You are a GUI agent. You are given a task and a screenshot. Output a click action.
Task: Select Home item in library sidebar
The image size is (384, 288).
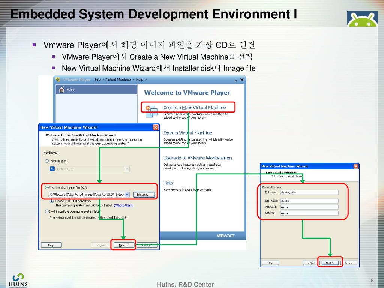(x=96, y=90)
